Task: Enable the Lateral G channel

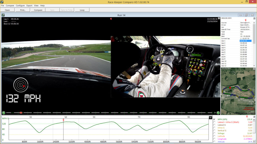Action: pos(214,125)
